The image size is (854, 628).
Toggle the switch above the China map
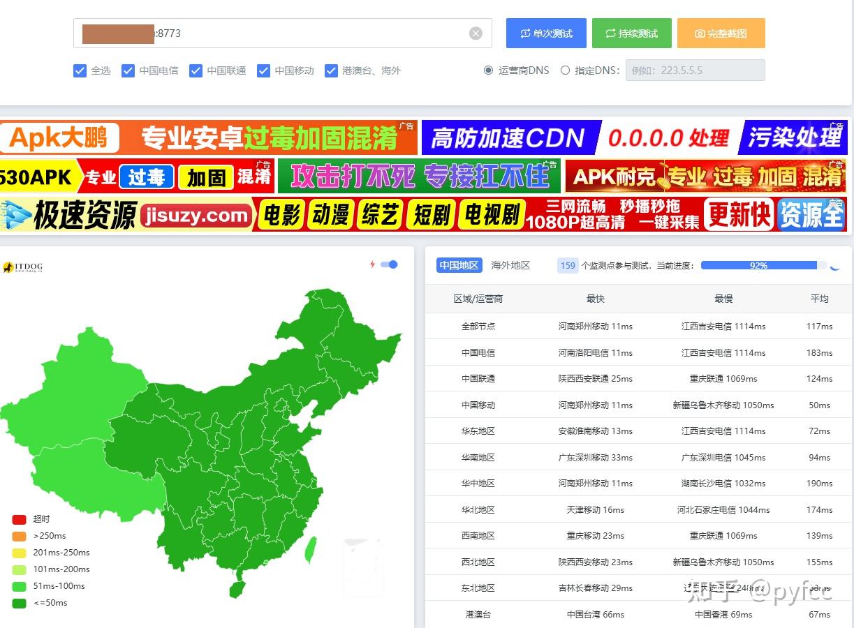pos(390,264)
